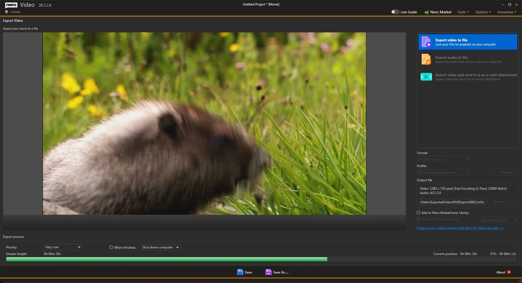Viewport: 522px width, 283px height.
Task: Select the Export video to file option
Action: 467,42
